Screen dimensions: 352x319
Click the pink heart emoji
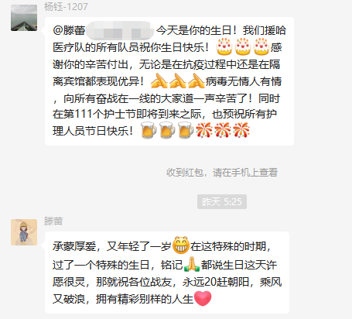[203, 298]
